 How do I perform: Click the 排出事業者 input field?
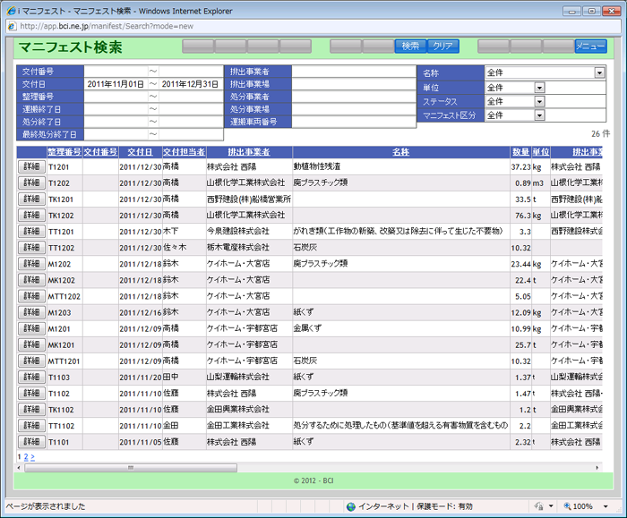coord(354,72)
